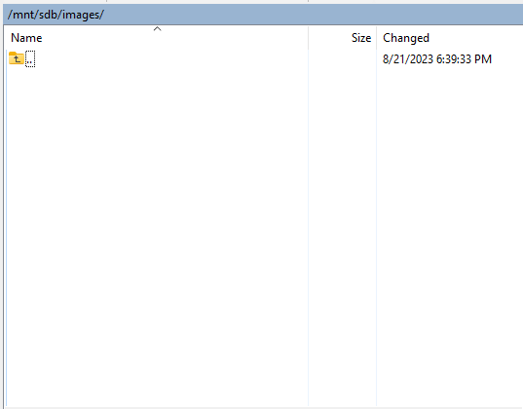The image size is (523, 409).
Task: Click empty space in the Name column list area
Action: click(x=157, y=234)
